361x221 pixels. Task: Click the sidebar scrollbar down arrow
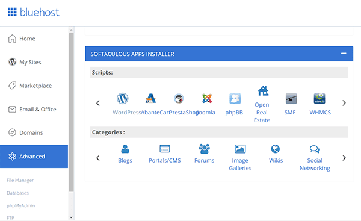(71, 217)
